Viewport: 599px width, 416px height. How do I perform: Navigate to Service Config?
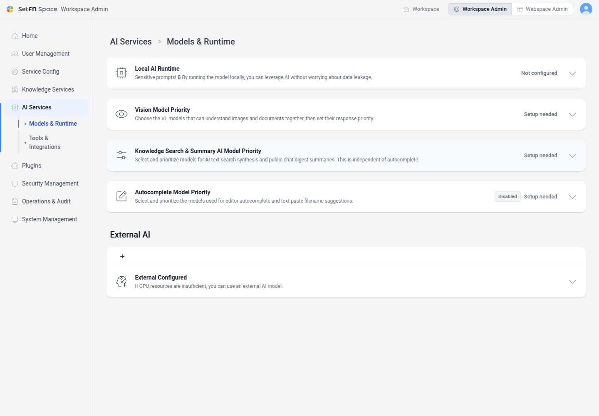47,72
